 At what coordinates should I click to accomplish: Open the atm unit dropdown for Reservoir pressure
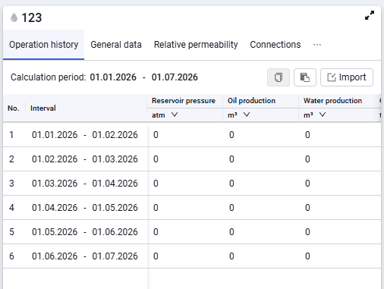[x=165, y=115]
